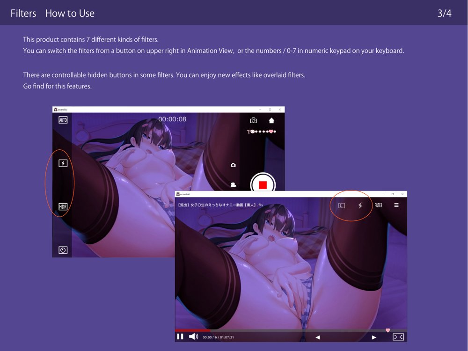This screenshot has height=351, width=468.
Task: Click the page indicator 3/4
Action: tap(445, 13)
